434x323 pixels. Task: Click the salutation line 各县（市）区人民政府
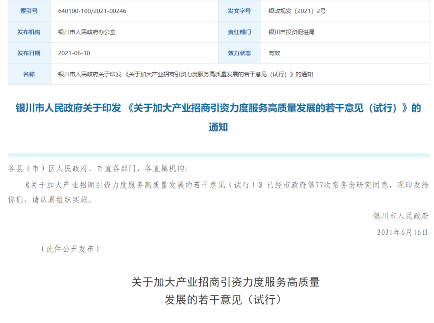pos(97,168)
